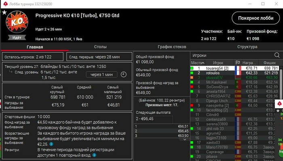Click the PokerStars spade icon in title bar
The width and height of the screenshot is (283, 161).
coord(6,4)
